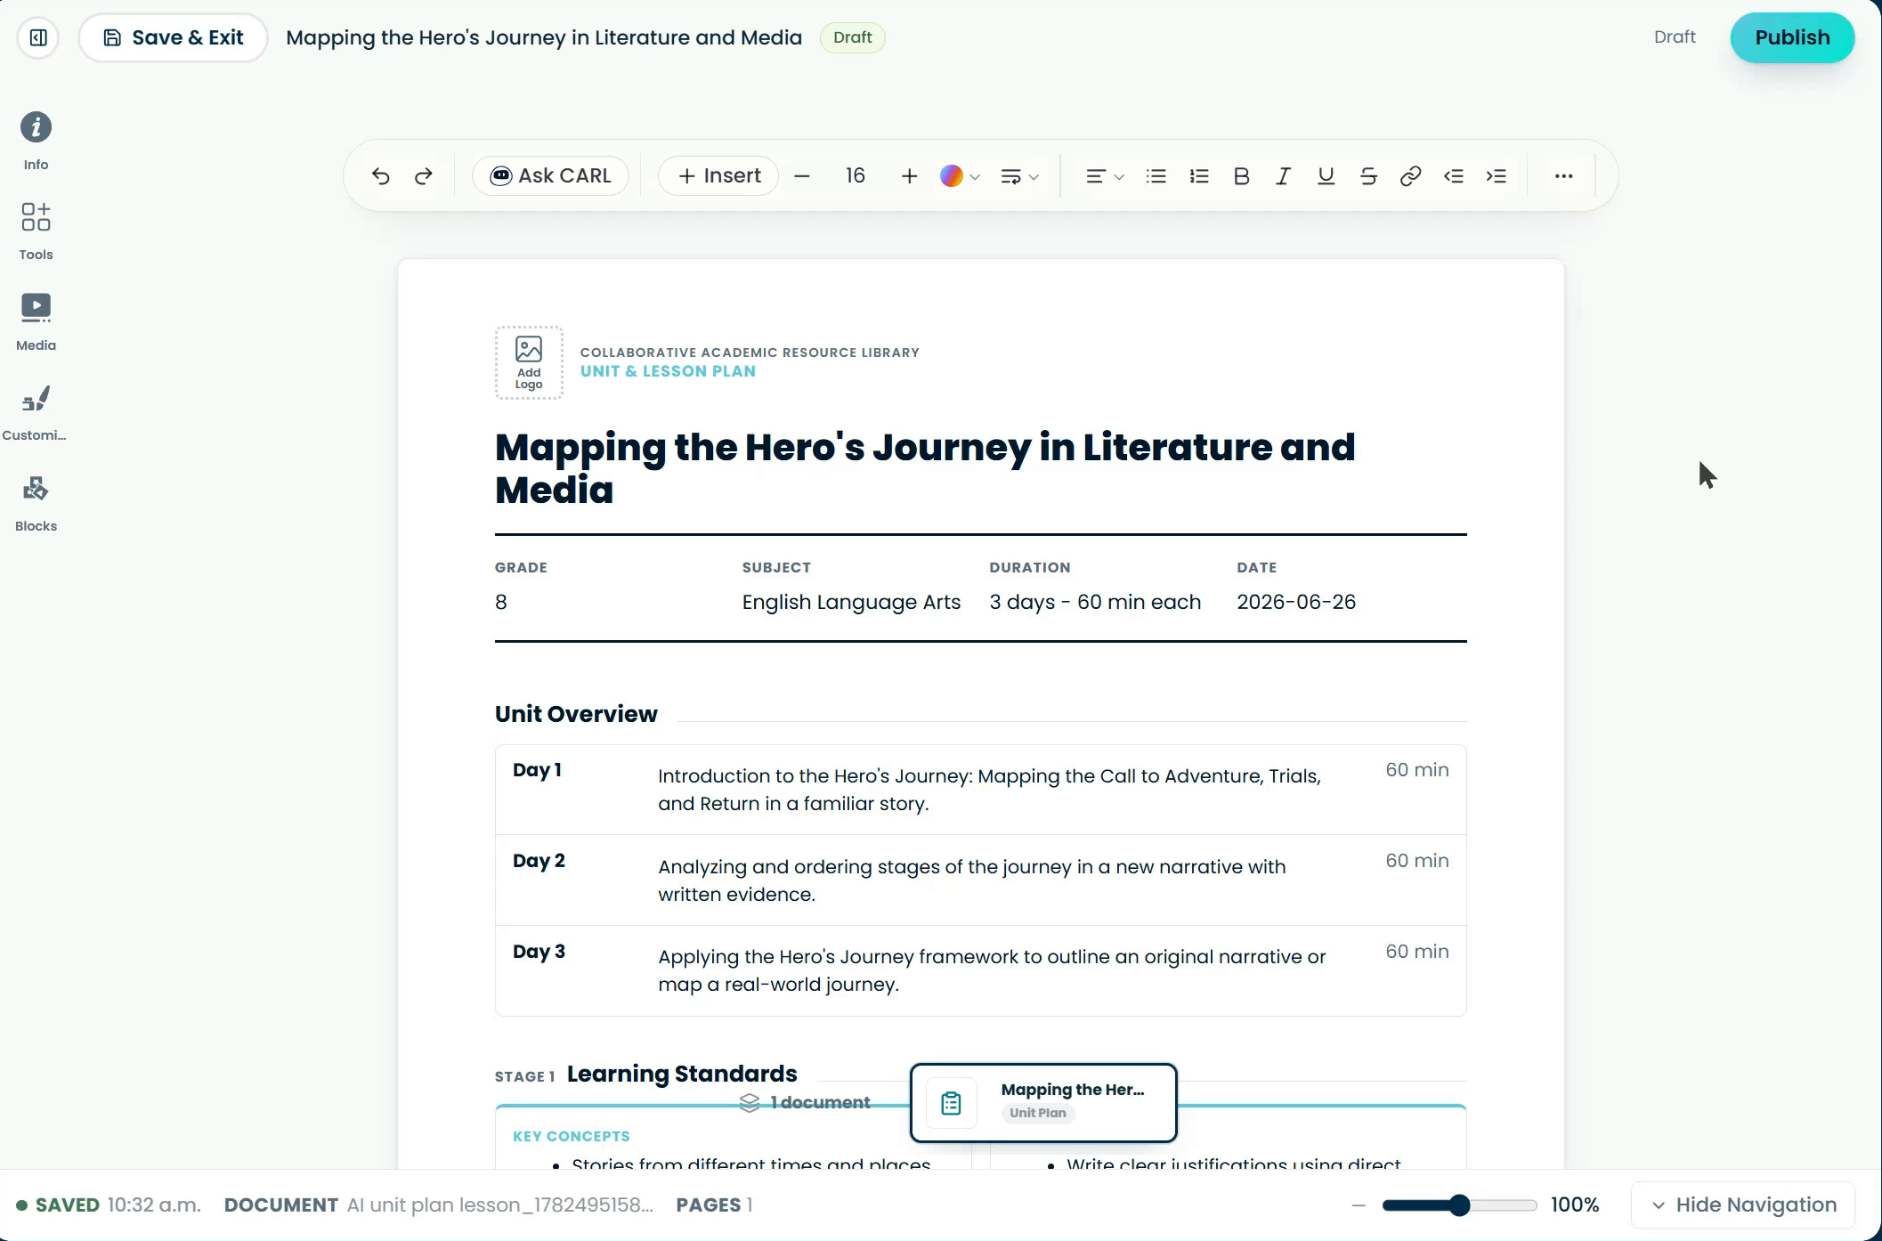This screenshot has width=1882, height=1241.
Task: Click the Learning Standards heading
Action: 682,1074
